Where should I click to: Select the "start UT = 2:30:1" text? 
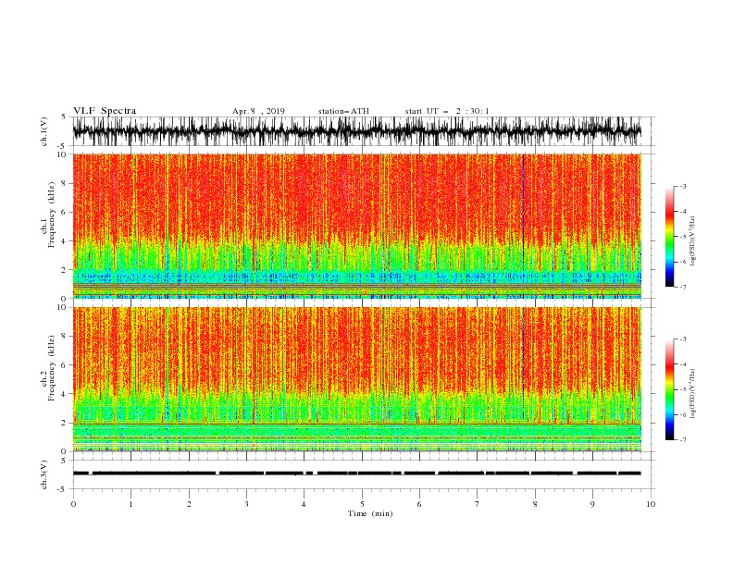[x=447, y=111]
